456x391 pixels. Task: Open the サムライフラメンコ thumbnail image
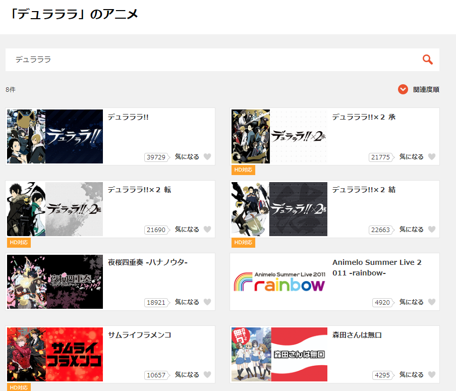pyautogui.click(x=55, y=354)
